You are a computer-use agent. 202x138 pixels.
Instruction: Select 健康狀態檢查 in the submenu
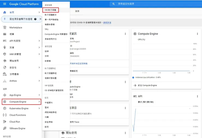click(56, 78)
